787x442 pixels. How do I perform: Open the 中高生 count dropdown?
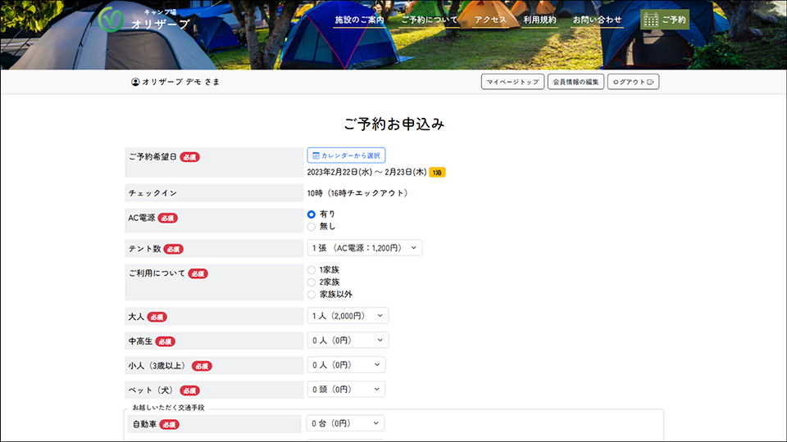click(348, 341)
